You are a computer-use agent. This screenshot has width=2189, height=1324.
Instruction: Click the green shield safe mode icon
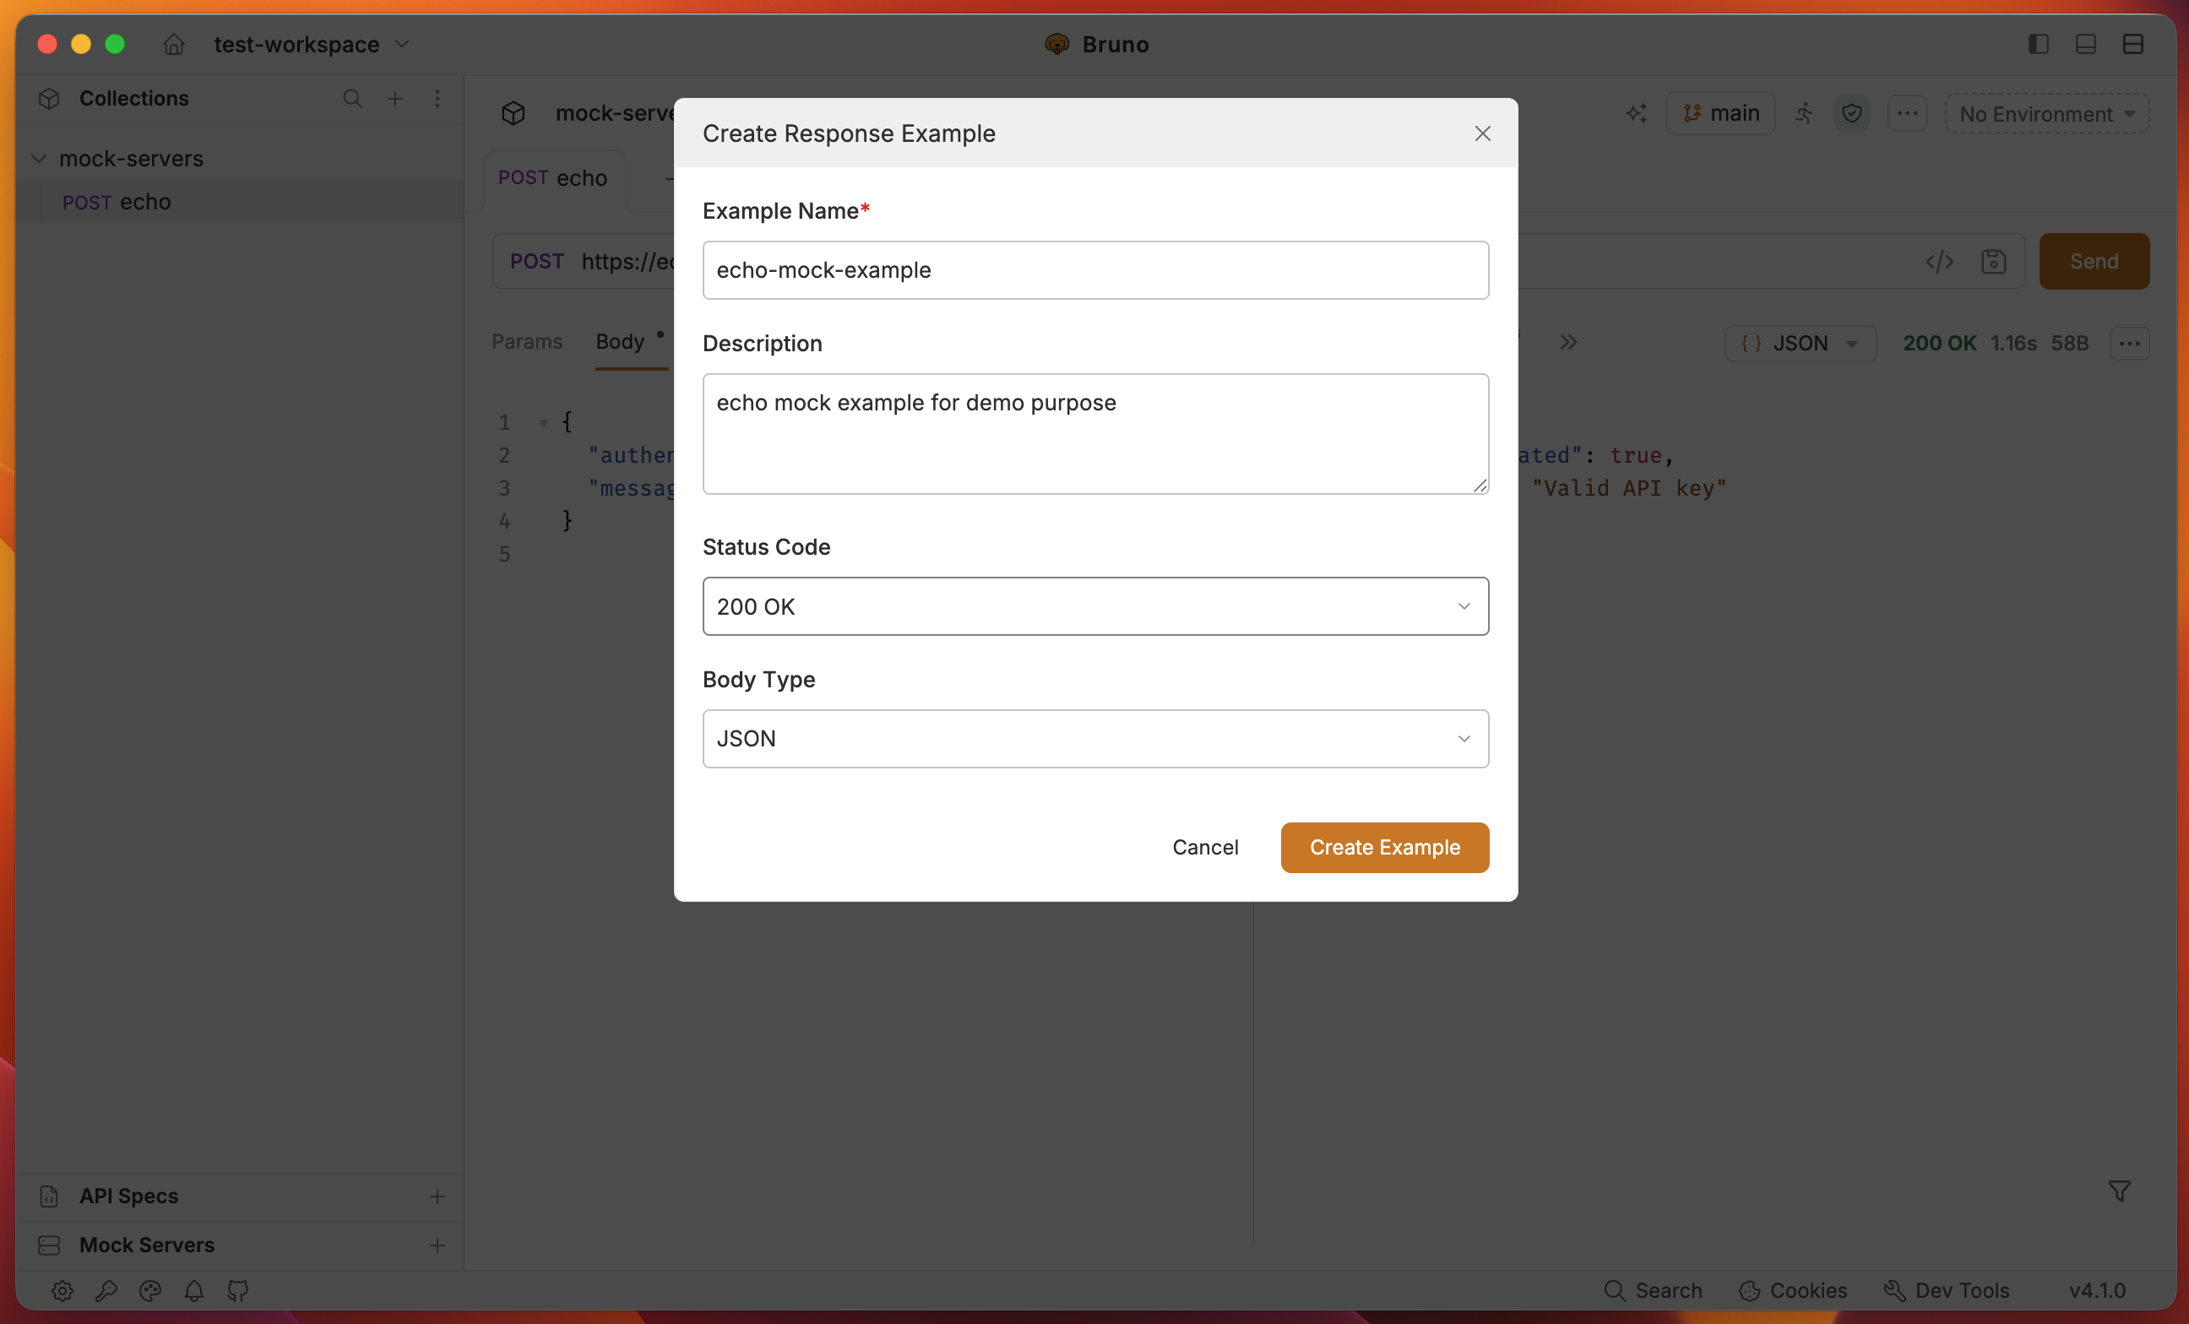[x=1851, y=114]
